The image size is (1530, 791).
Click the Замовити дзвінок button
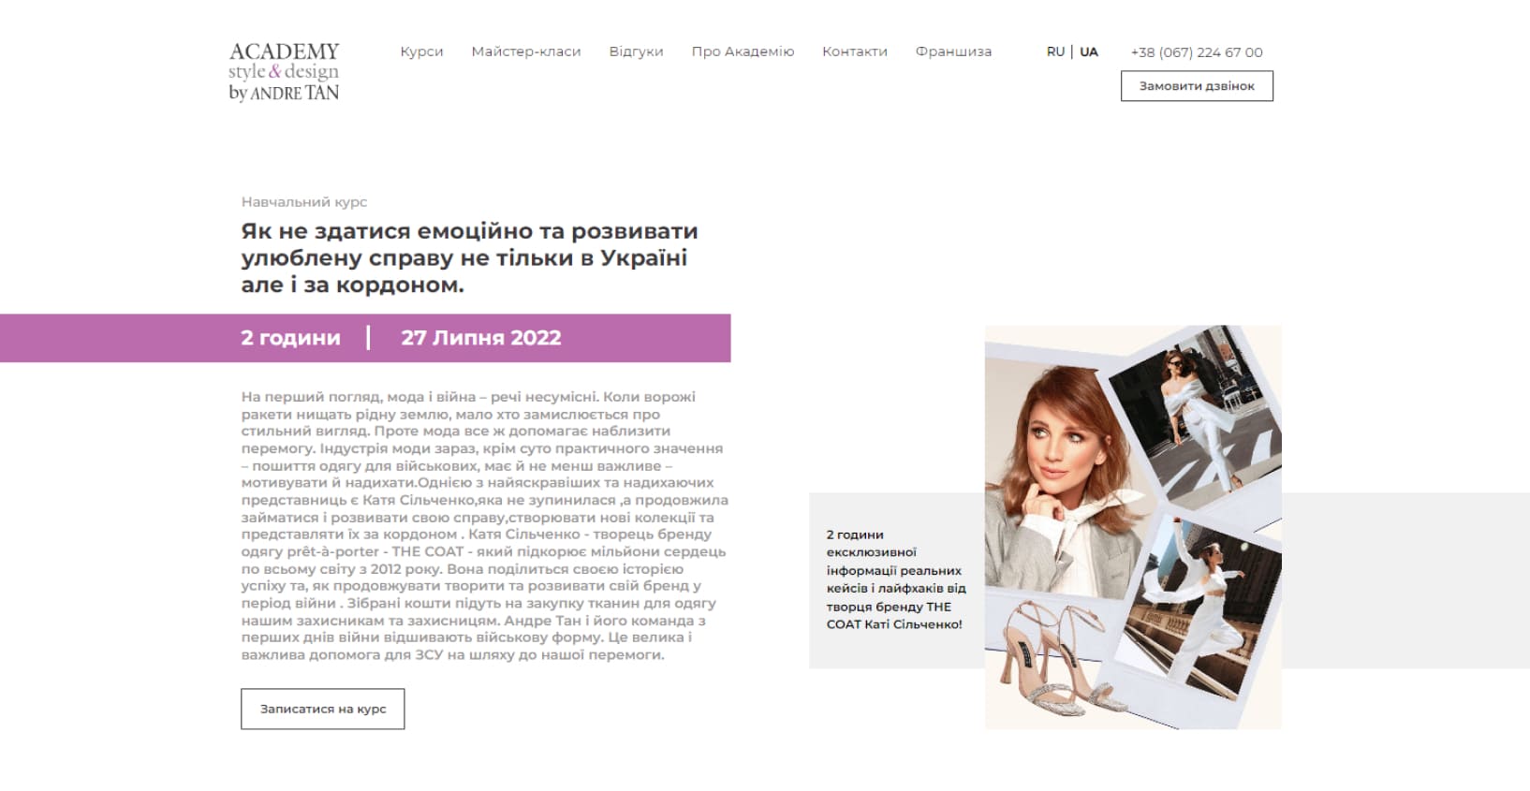pyautogui.click(x=1197, y=86)
